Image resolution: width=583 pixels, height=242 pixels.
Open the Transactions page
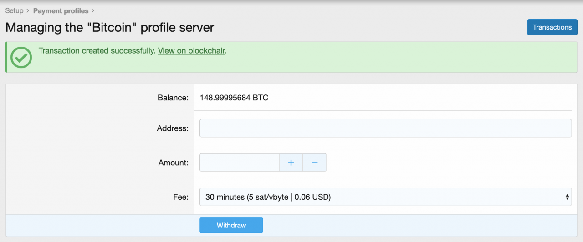click(552, 27)
